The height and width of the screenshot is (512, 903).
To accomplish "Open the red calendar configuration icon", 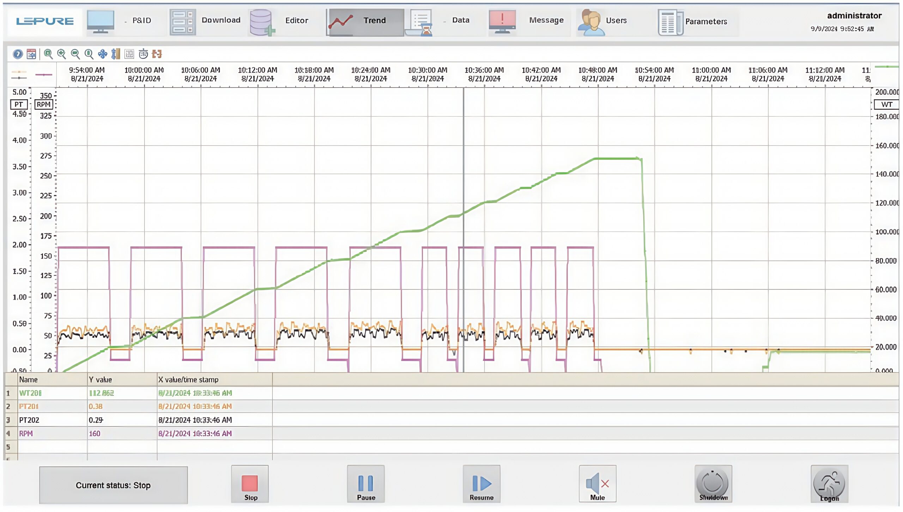I will [x=31, y=54].
